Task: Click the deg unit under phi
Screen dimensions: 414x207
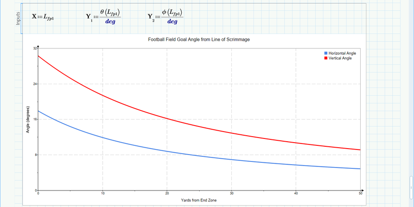Action: click(172, 22)
